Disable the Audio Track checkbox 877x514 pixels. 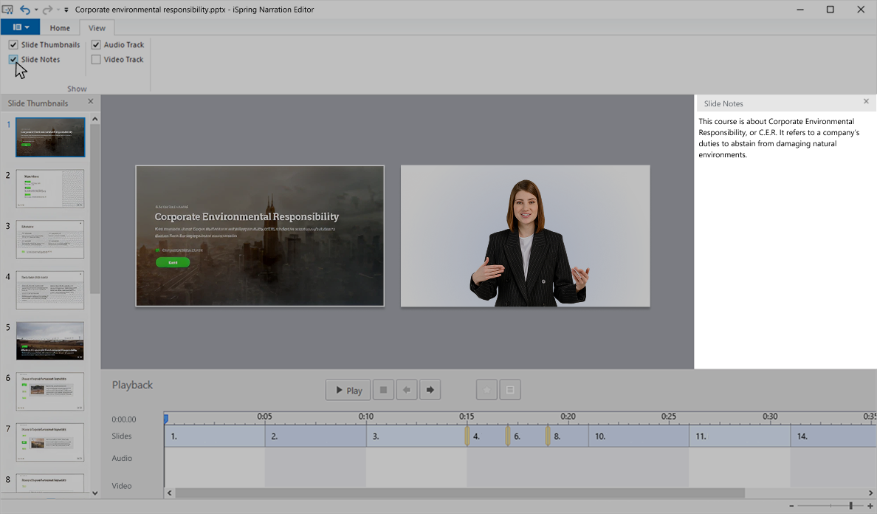click(x=96, y=44)
